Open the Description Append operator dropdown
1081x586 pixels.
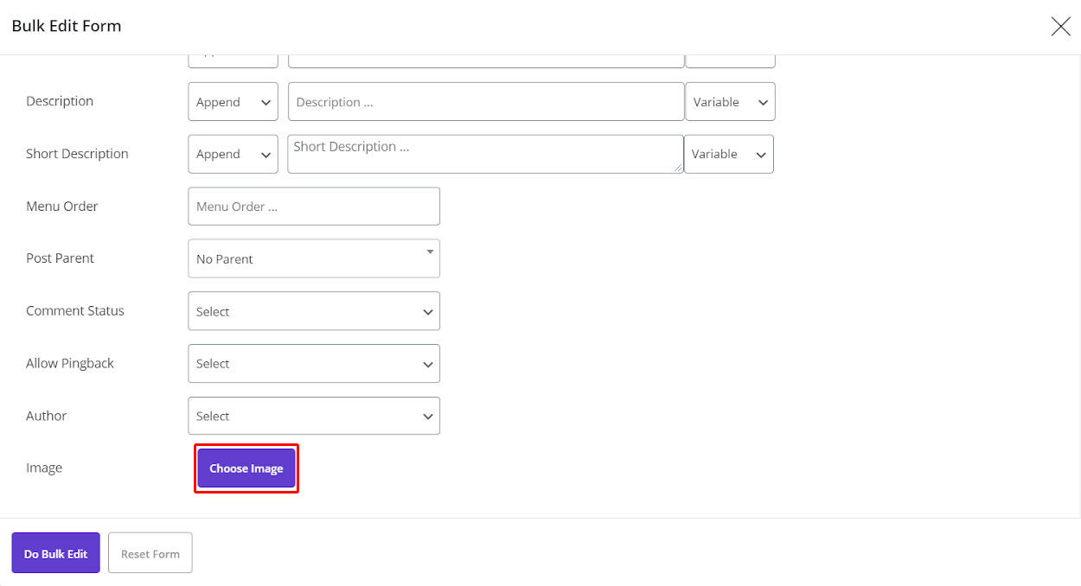click(x=233, y=102)
